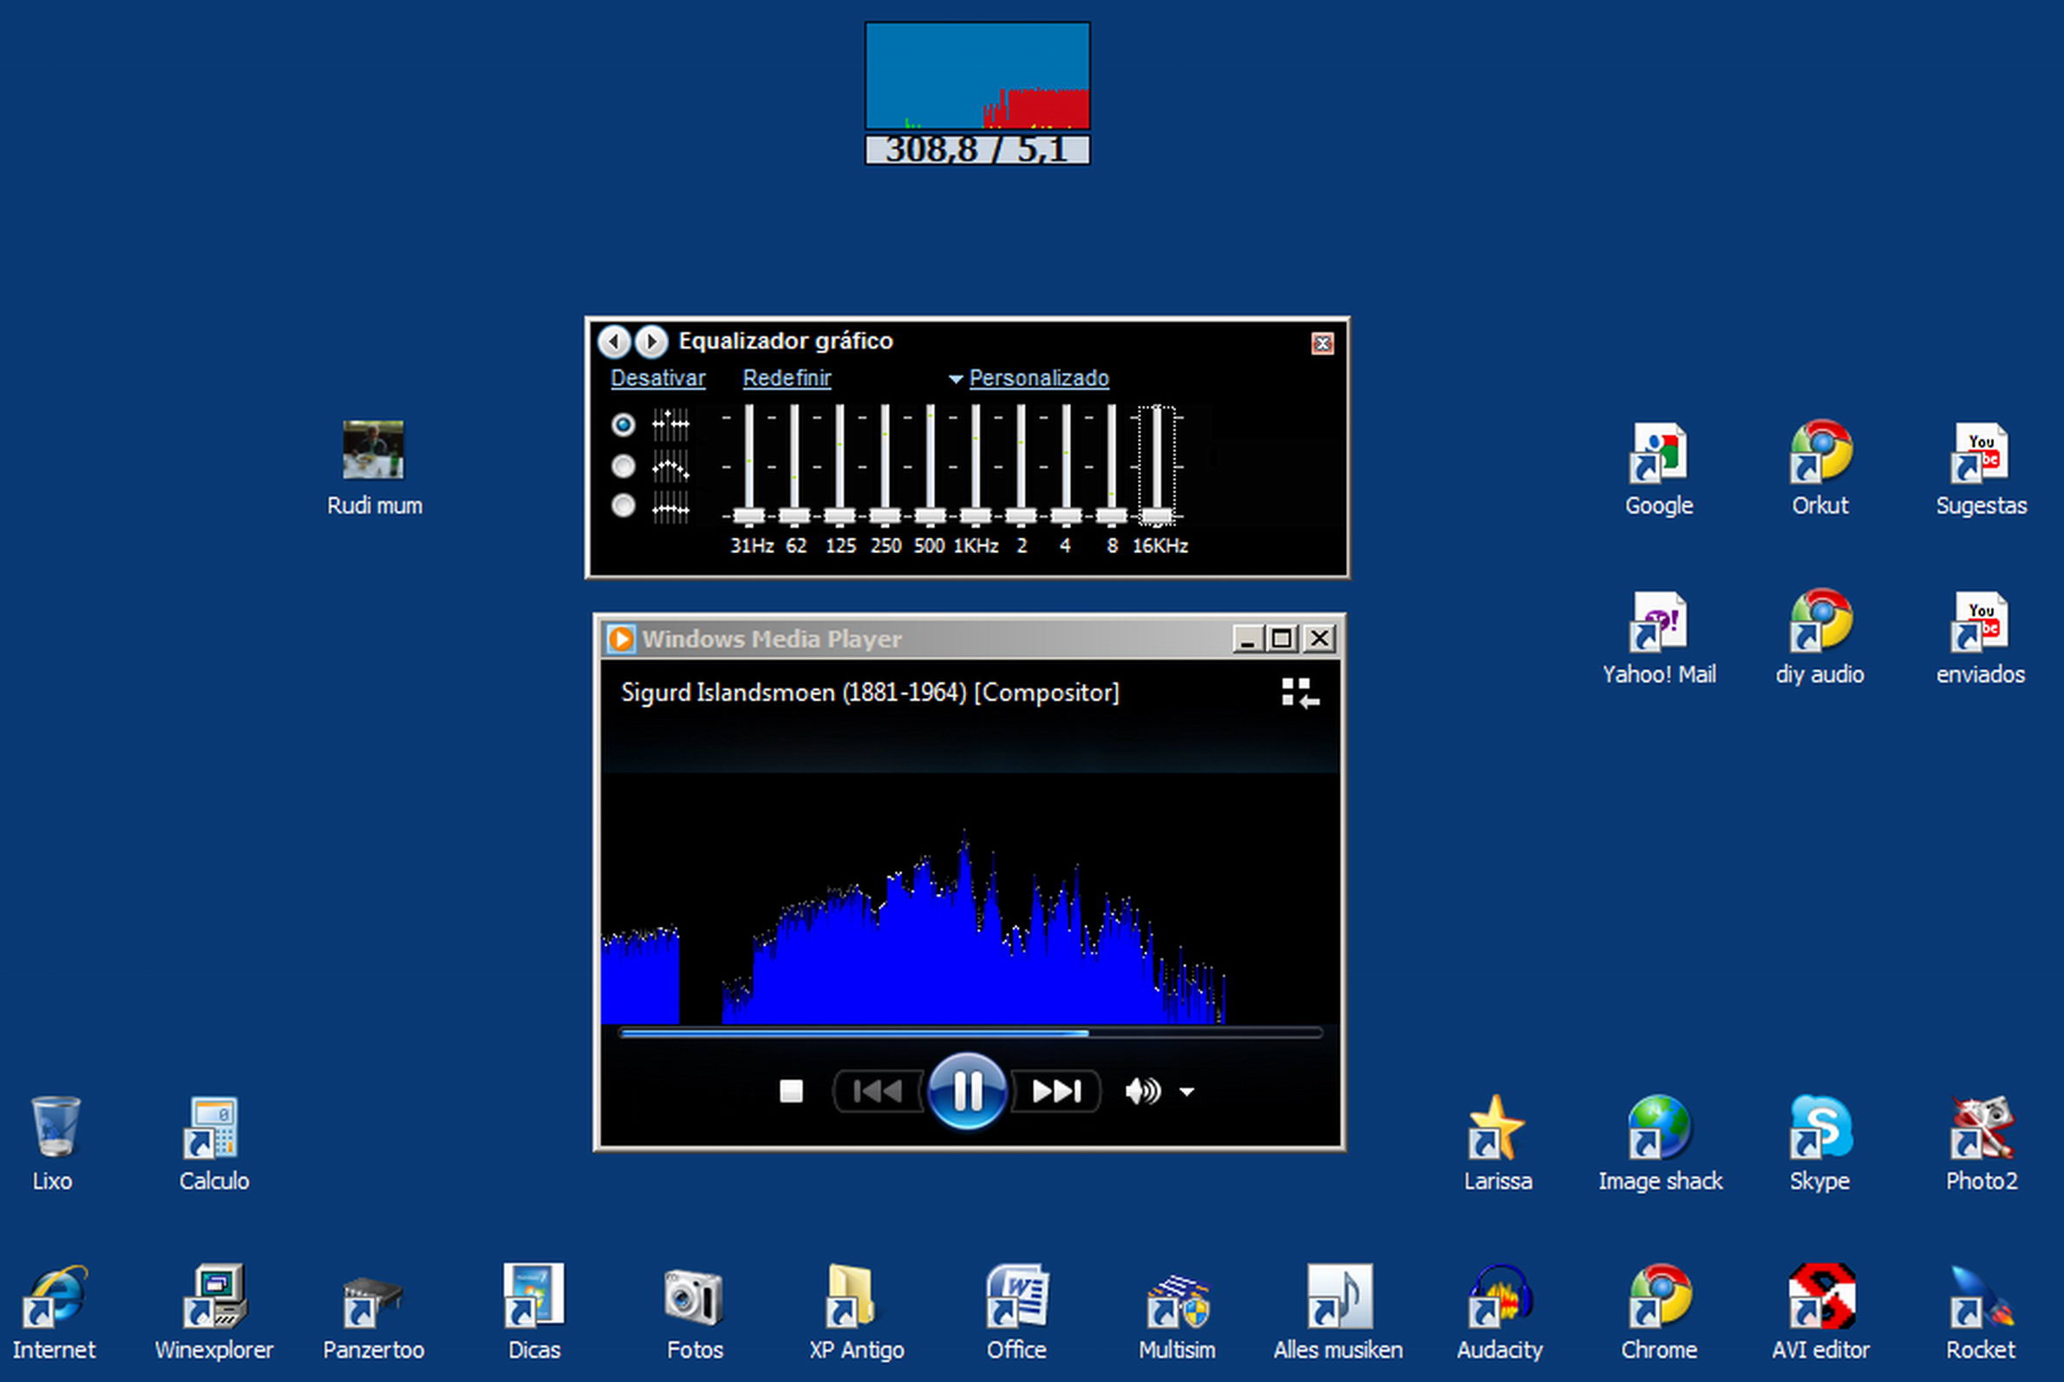
Task: Open the Google shortcut icon
Action: coord(1657,453)
